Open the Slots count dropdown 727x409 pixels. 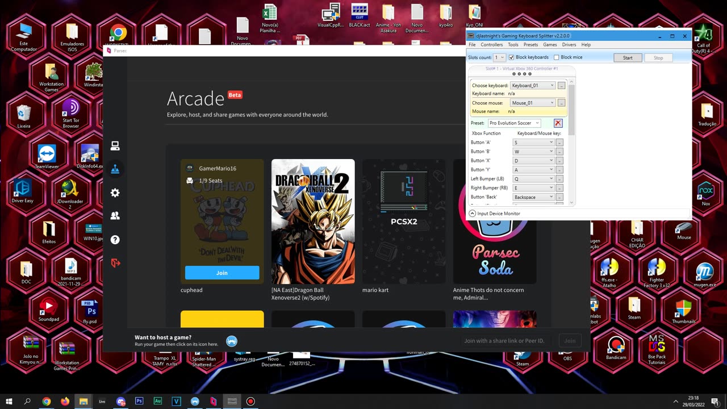click(499, 57)
